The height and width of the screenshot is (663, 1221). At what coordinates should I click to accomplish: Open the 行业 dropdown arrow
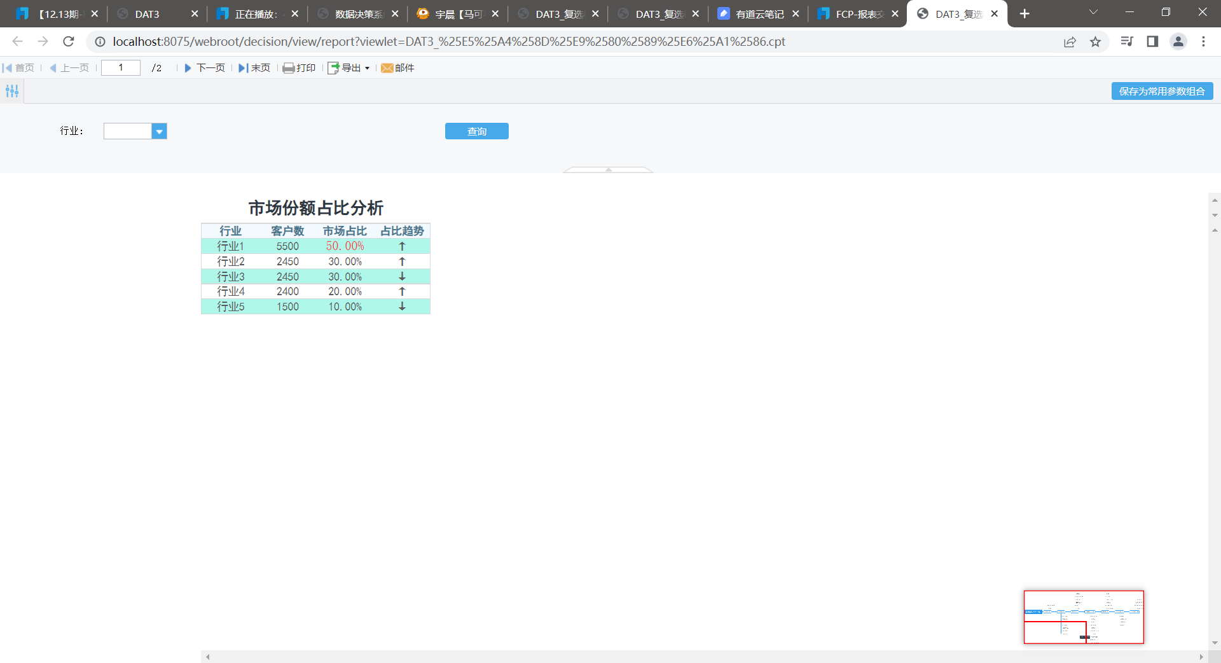pyautogui.click(x=160, y=131)
